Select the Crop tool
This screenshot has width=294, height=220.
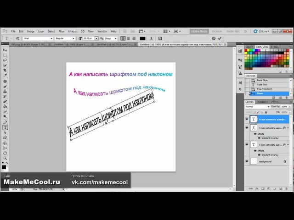(5, 70)
